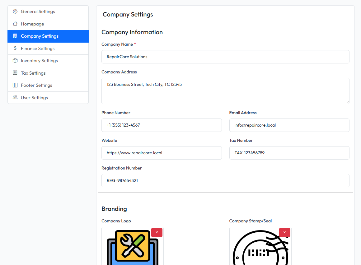361x265 pixels.
Task: Open User Settings
Action: click(34, 97)
